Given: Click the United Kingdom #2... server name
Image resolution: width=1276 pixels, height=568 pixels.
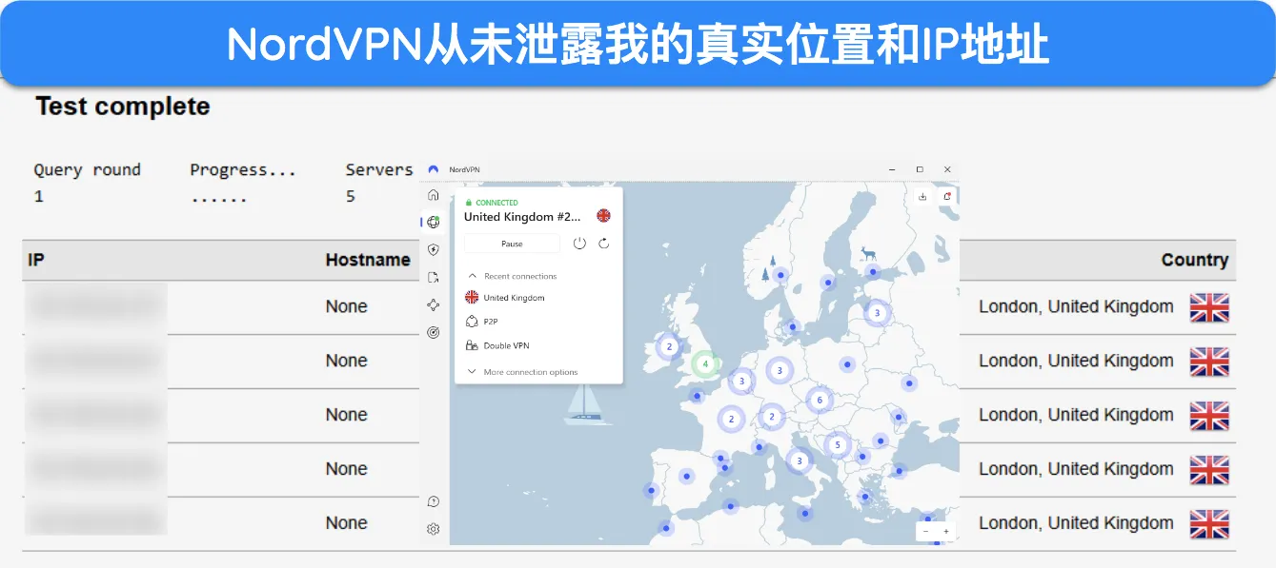Looking at the screenshot, I should click(x=522, y=217).
